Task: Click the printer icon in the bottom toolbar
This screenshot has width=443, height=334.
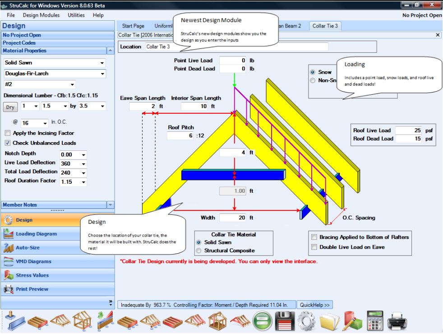Action: pyautogui.click(x=396, y=320)
